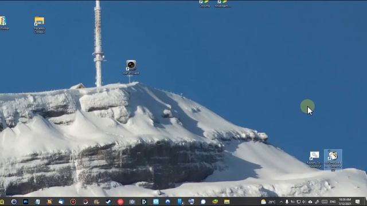
Task: Select the Chrome shortcut at the desktop top
Action: pos(204,4)
